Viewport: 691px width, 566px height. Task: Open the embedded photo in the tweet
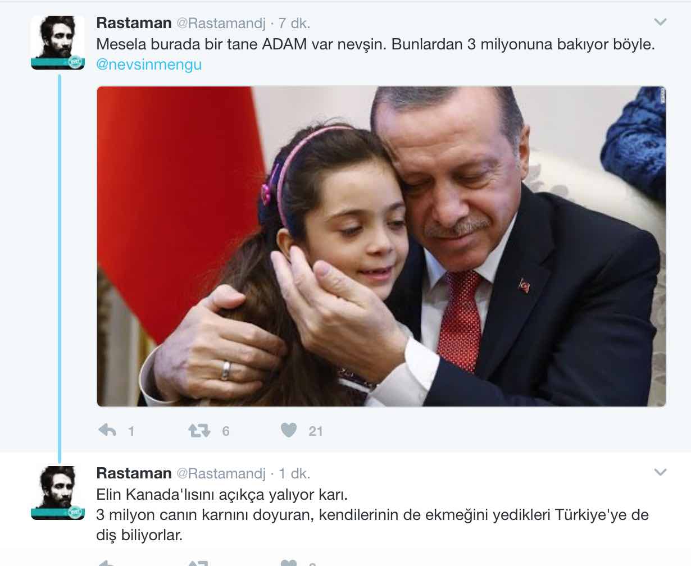coord(381,246)
